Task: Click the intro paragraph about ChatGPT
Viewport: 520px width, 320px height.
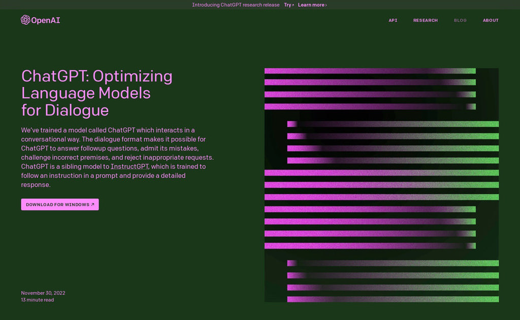Action: coord(117,157)
